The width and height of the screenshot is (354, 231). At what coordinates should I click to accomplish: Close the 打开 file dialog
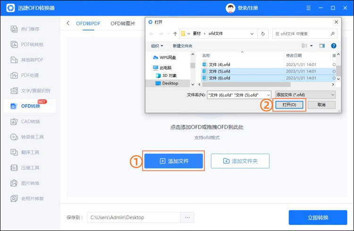click(336, 22)
